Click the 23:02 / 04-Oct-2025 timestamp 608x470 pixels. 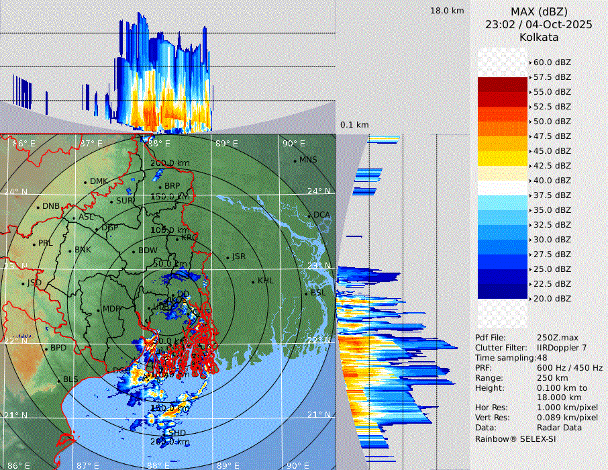coord(538,24)
